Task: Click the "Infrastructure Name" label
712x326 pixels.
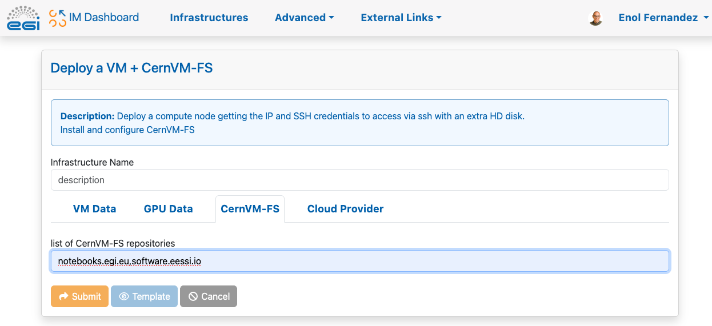Action: point(92,162)
